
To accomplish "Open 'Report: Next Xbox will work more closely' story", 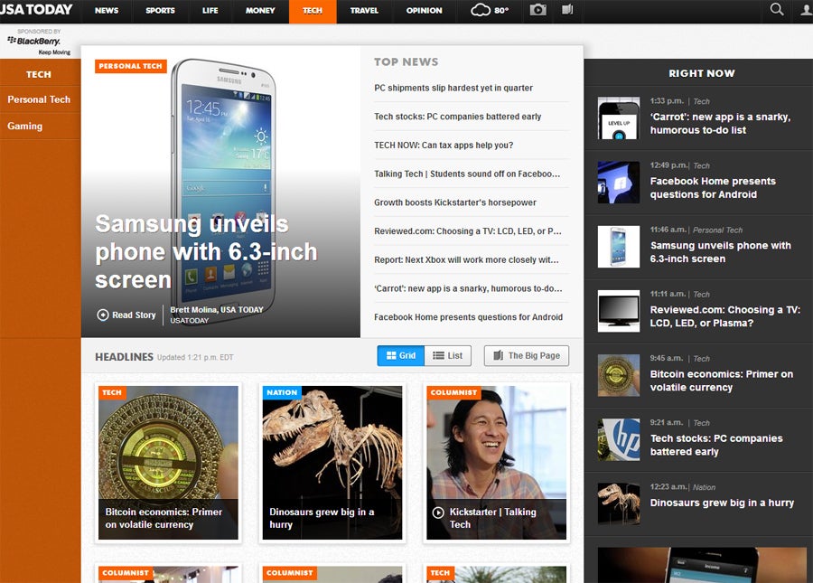I will pyautogui.click(x=467, y=259).
